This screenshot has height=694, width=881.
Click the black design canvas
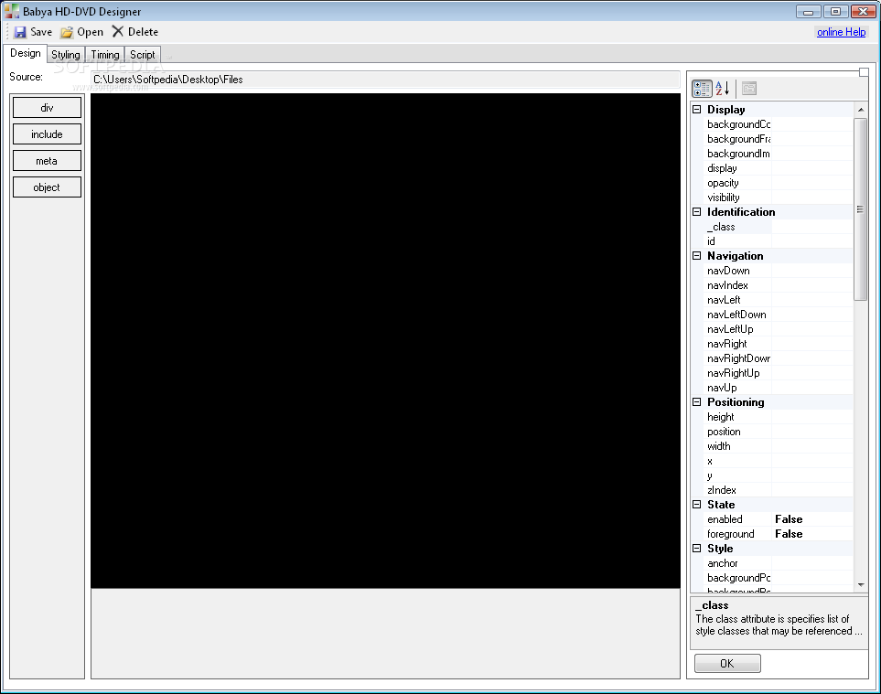pos(385,341)
